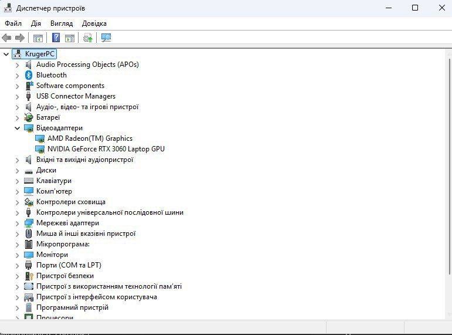Click the Мікропрограма chip icon
Viewport: 452px width, 335px height.
click(29, 244)
